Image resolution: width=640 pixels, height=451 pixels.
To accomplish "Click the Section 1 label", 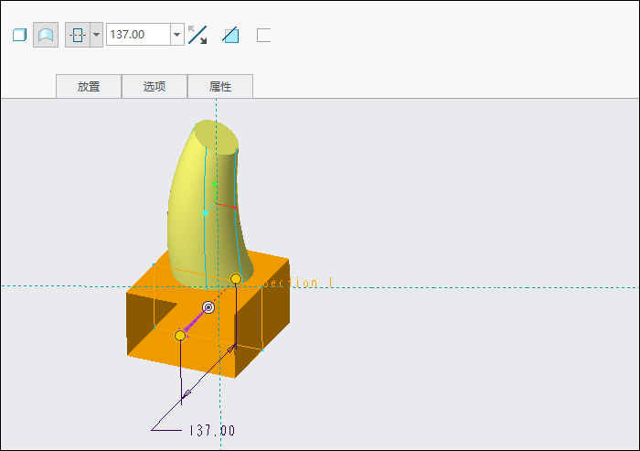I will click(x=297, y=283).
